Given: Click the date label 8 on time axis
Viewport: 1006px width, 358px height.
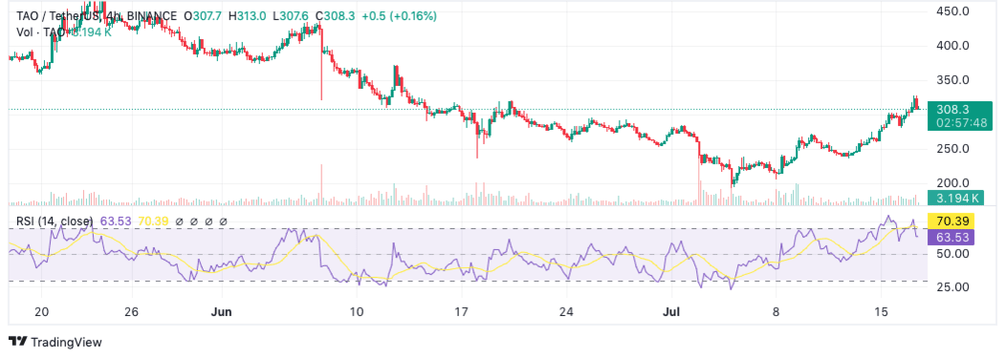Looking at the screenshot, I should (x=776, y=312).
